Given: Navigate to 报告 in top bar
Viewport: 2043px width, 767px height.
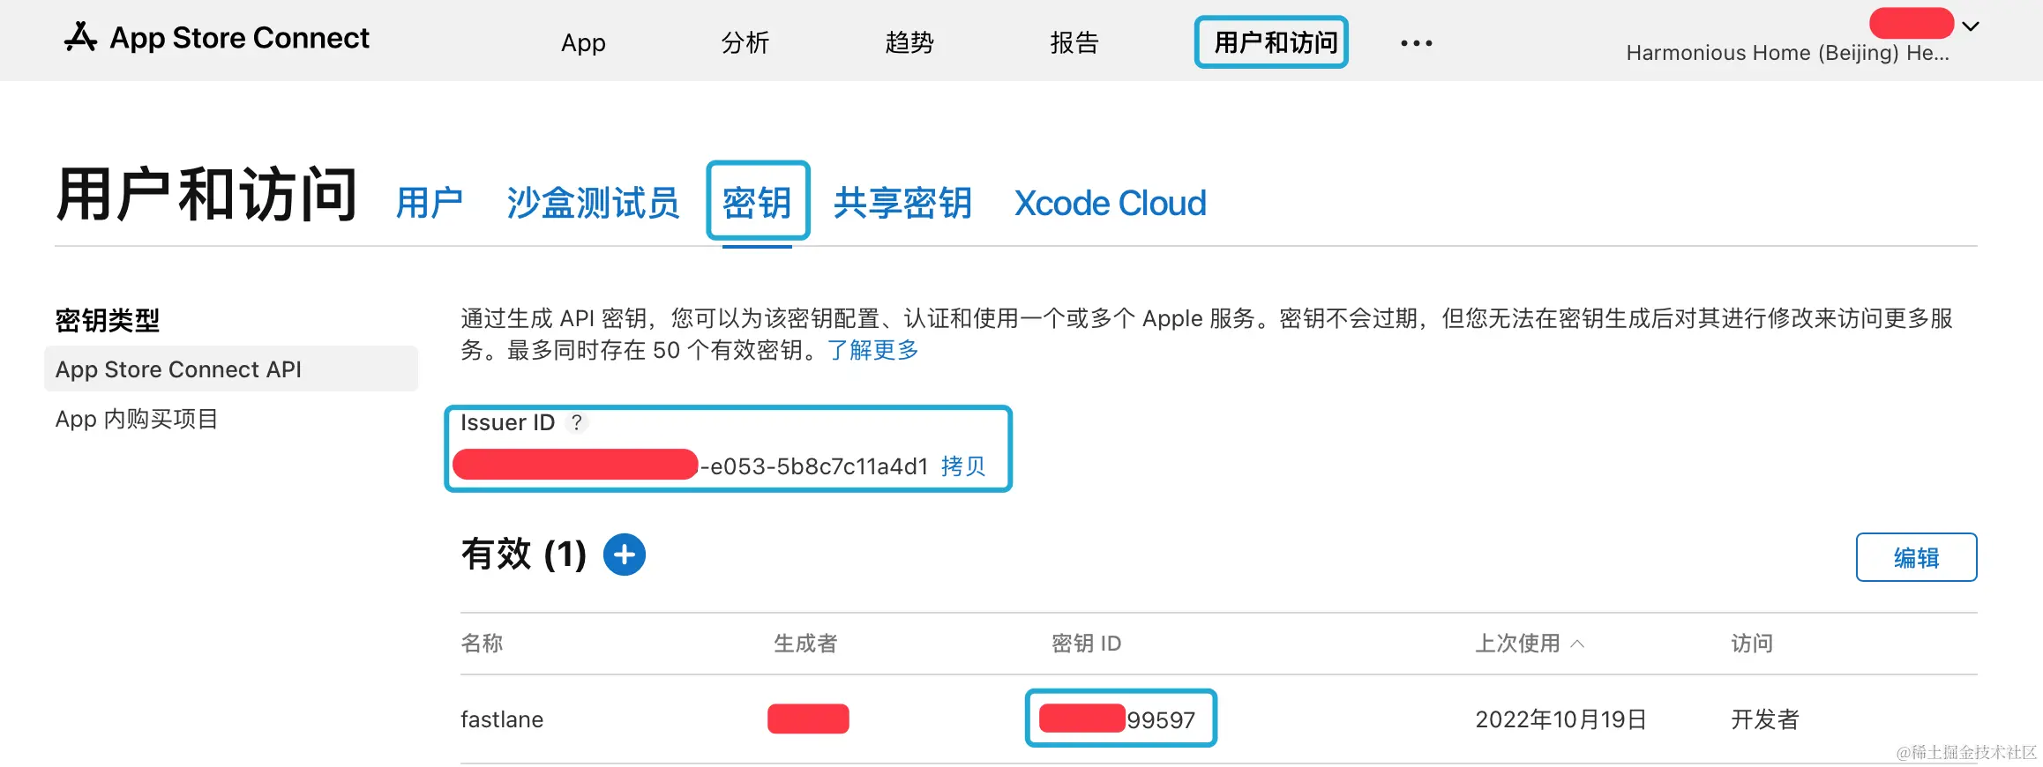Looking at the screenshot, I should tap(1074, 42).
